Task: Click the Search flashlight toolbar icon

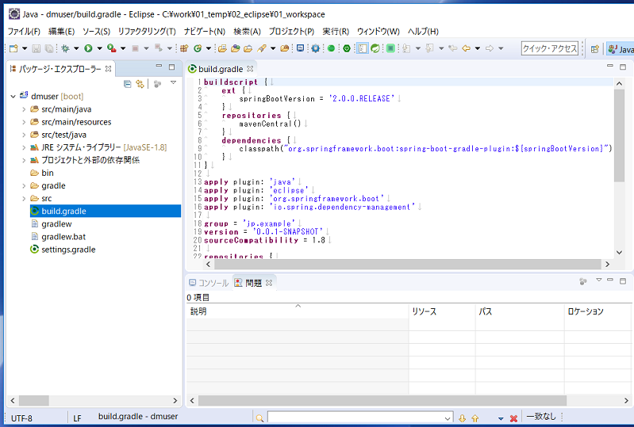Action: pos(262,48)
